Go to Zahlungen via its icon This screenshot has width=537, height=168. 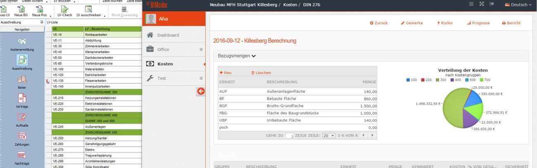[x=22, y=136]
